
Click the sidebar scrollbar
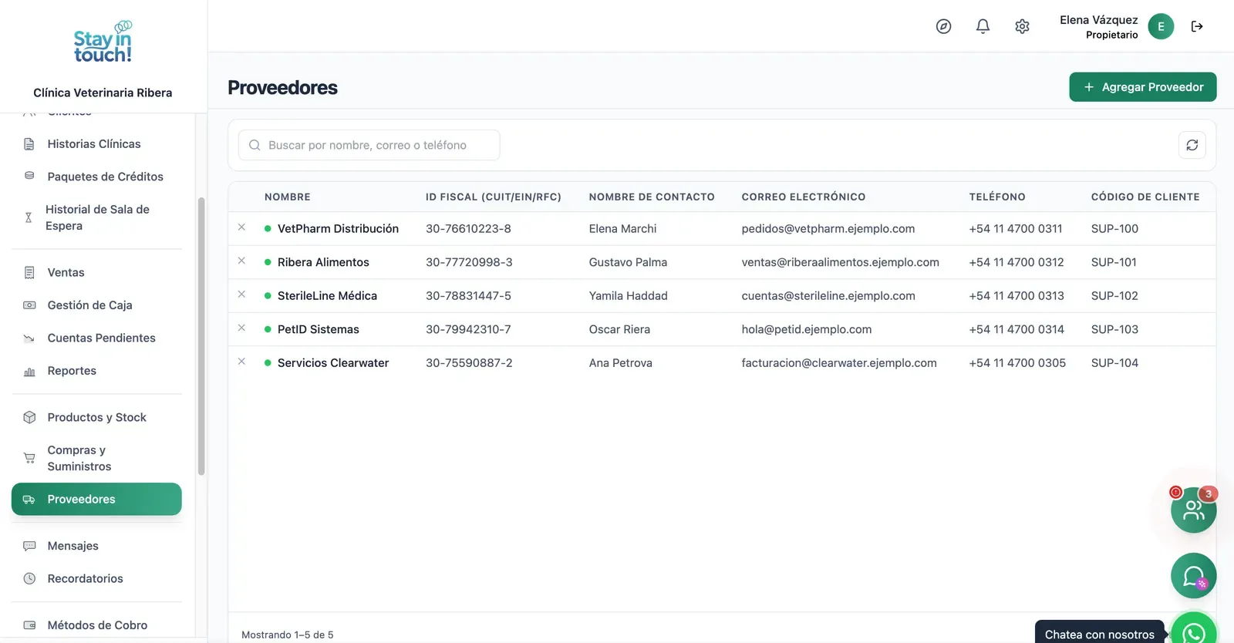point(201,336)
